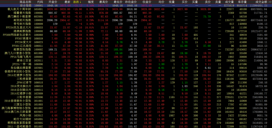Click the 库存量 column header

242,2
